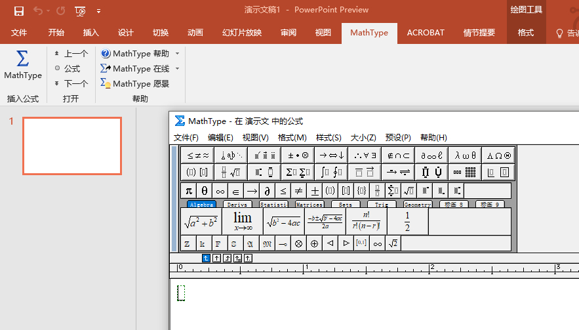Click the 下一个 button in ribbon
579x330 pixels.
[71, 83]
